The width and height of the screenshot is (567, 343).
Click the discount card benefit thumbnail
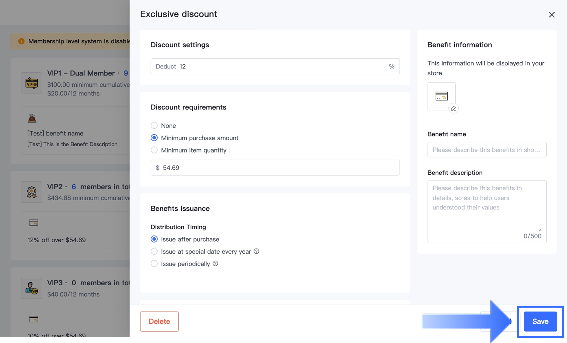[x=441, y=96]
